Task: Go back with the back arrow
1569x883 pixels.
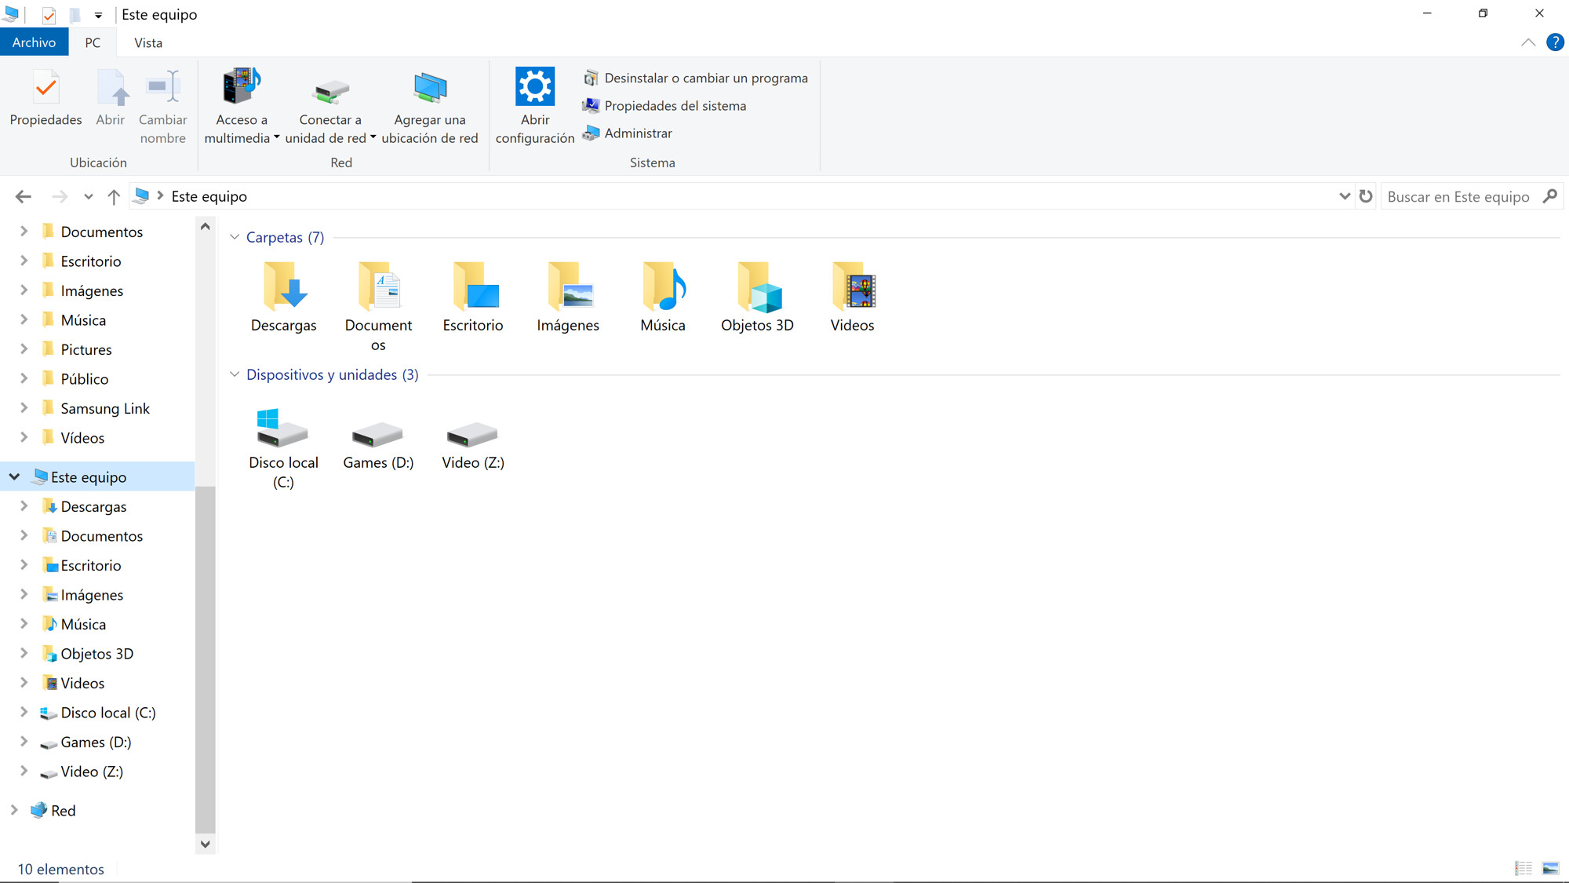Action: point(24,196)
